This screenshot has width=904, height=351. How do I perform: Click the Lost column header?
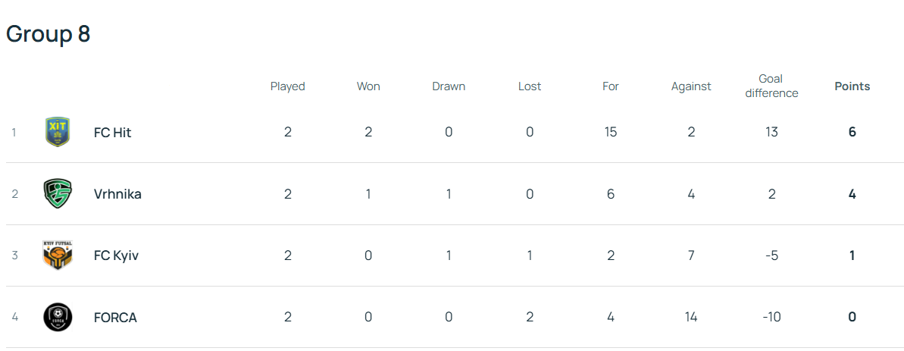click(530, 86)
